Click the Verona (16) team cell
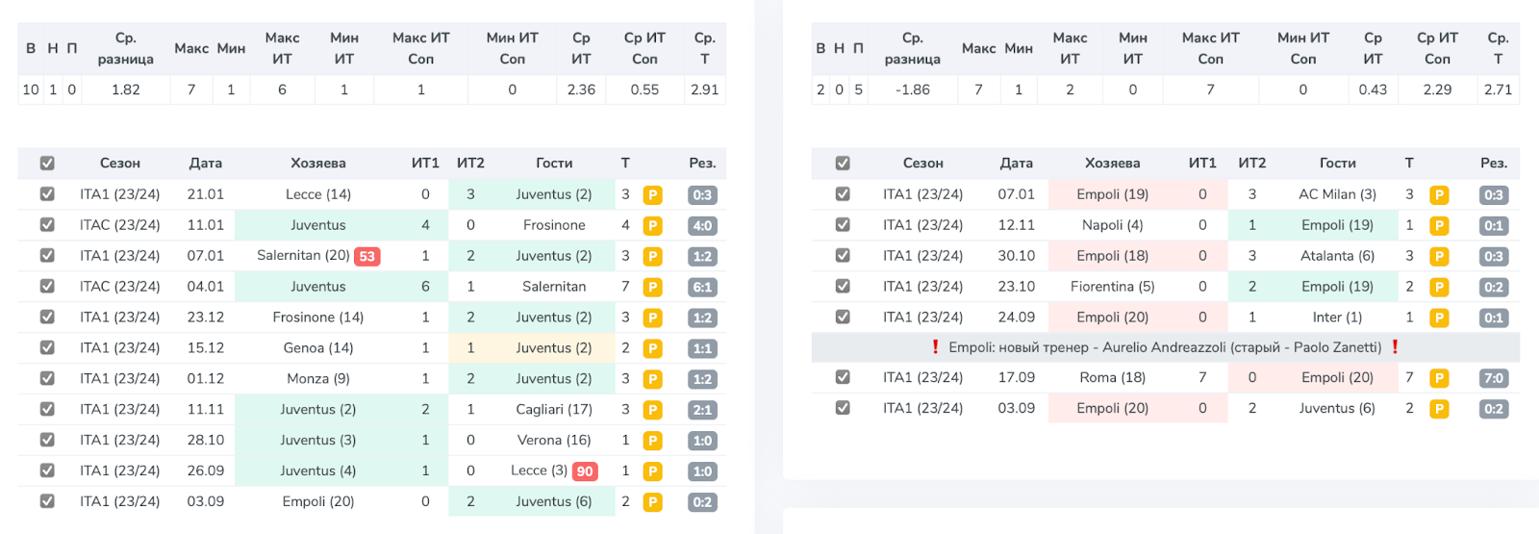The height and width of the screenshot is (534, 1539). [554, 440]
